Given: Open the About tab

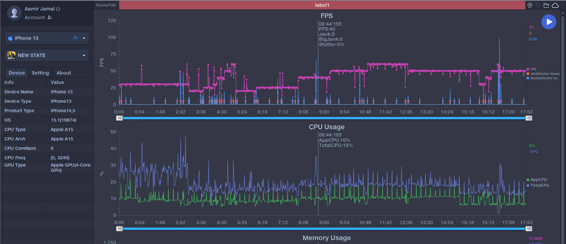Looking at the screenshot, I should (64, 73).
